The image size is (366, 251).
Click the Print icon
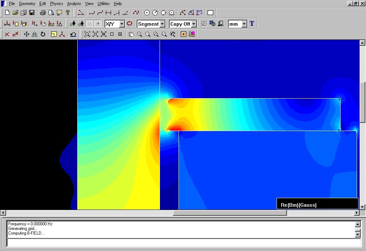coord(43,13)
